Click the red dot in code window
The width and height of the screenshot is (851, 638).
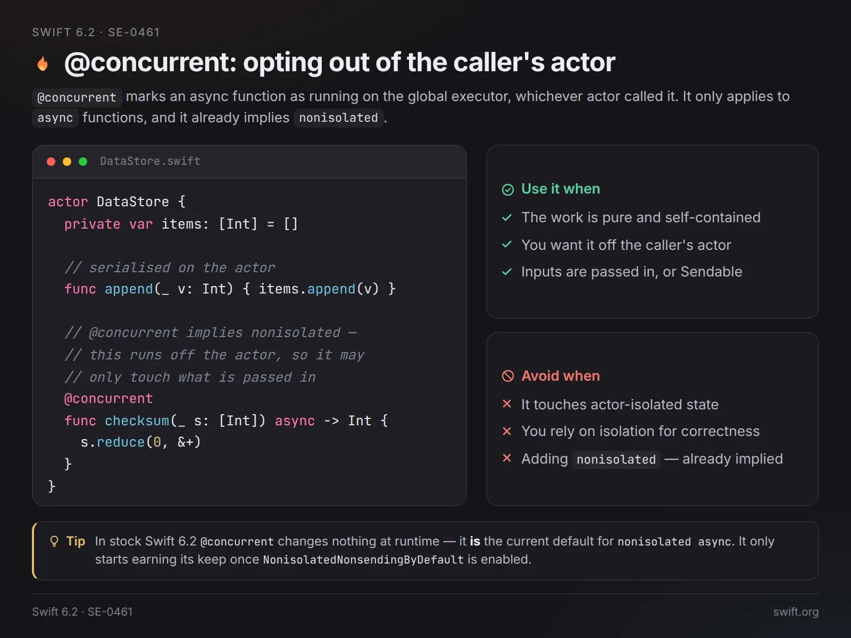pos(51,162)
